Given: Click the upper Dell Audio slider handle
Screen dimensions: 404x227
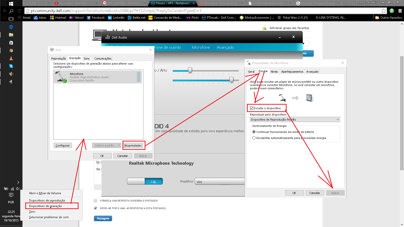Looking at the screenshot, I should [x=190, y=70].
